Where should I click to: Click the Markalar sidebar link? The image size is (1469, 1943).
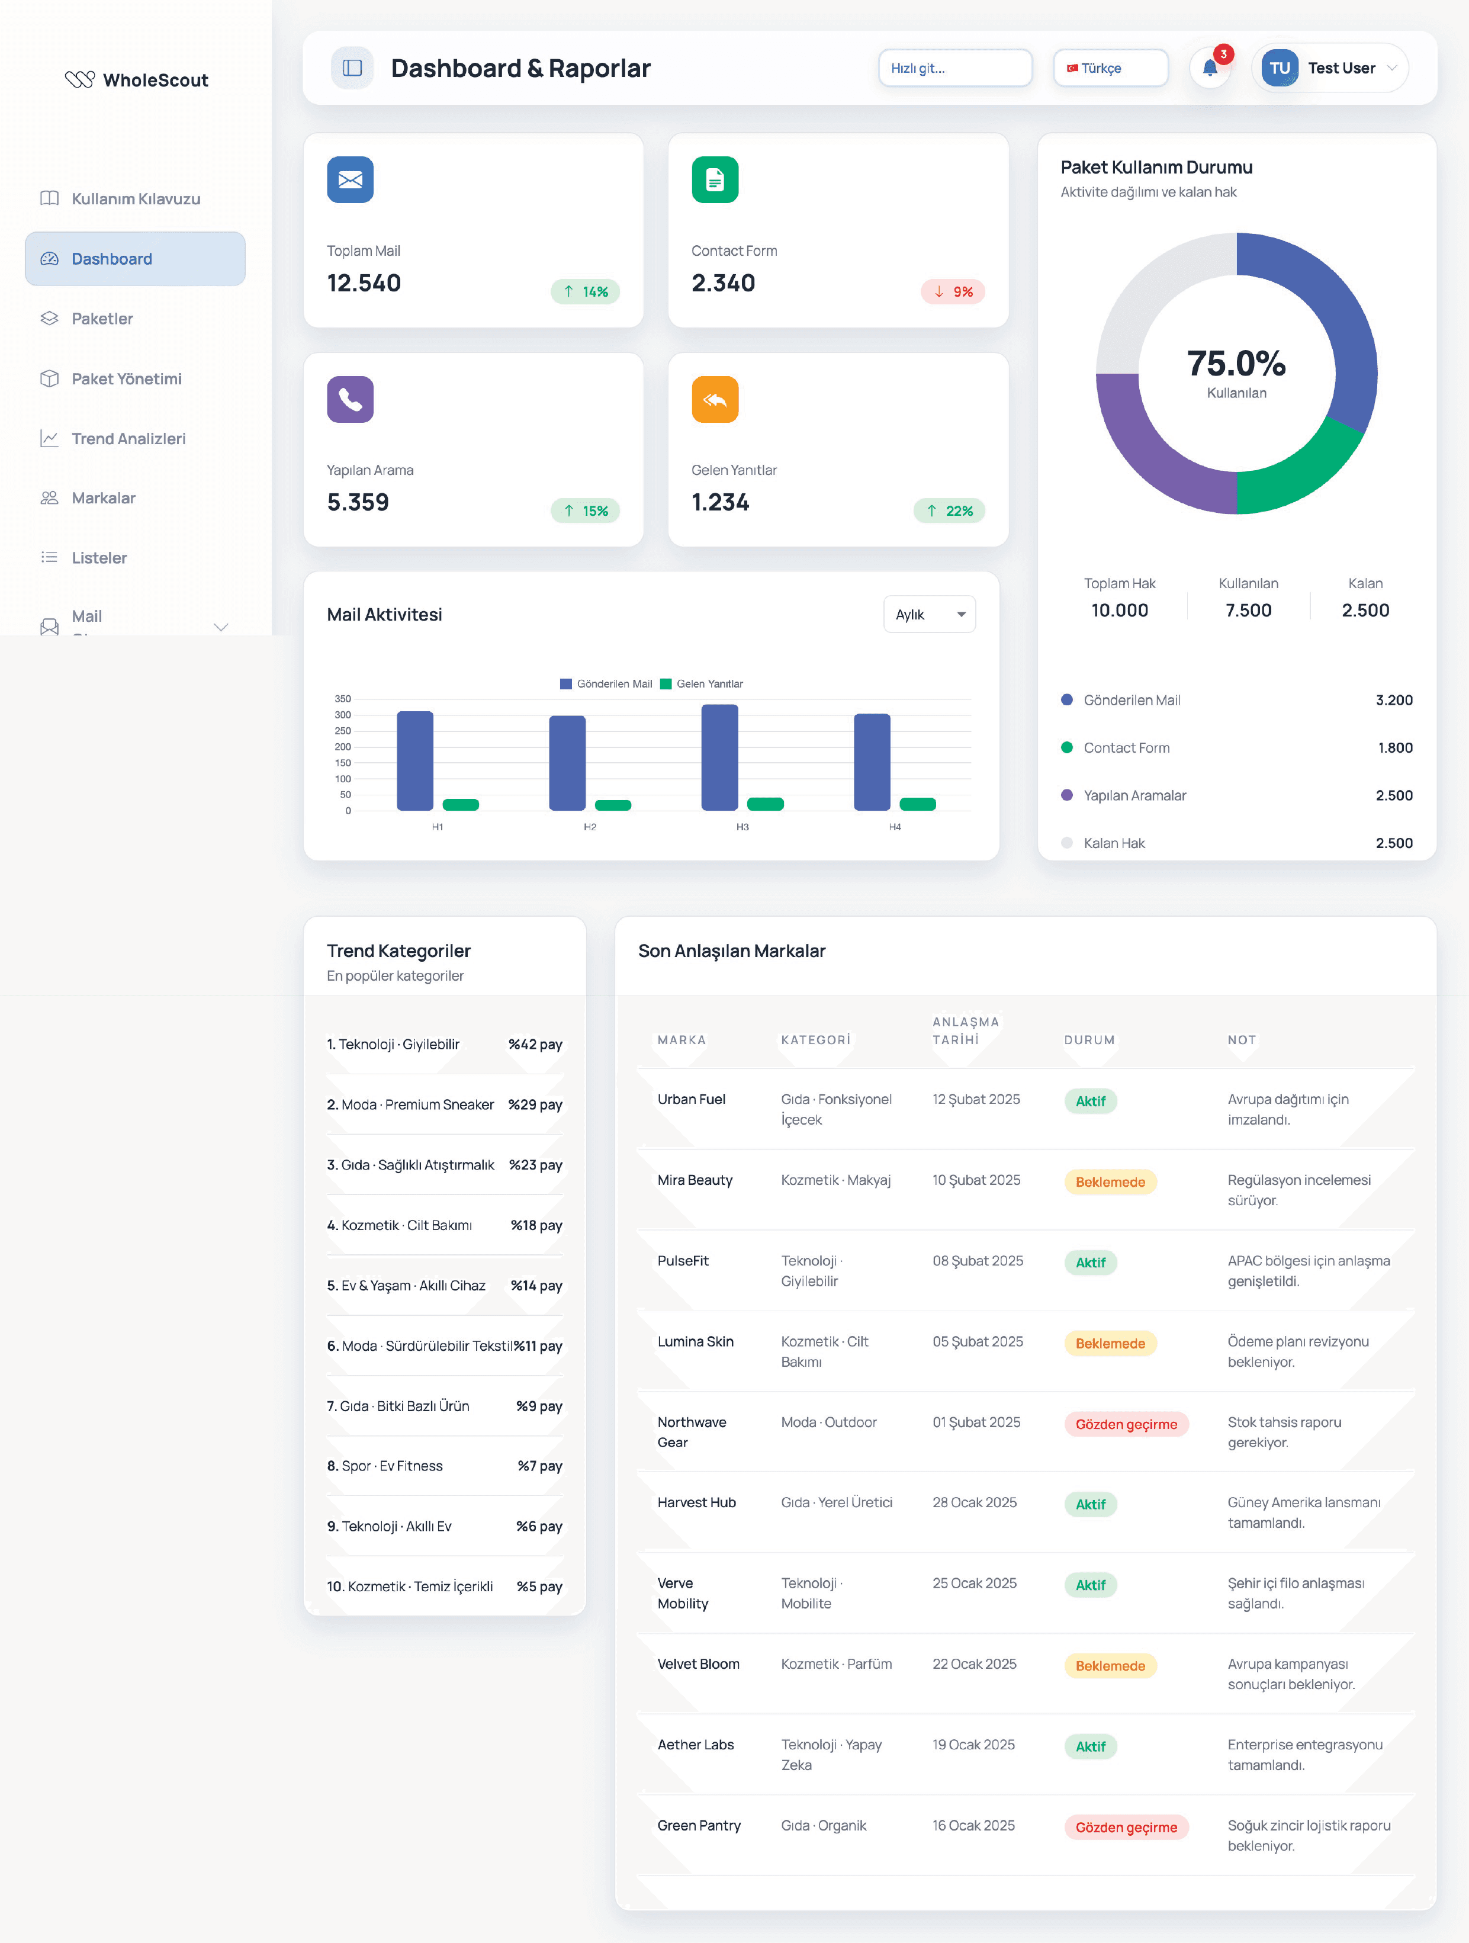point(104,498)
